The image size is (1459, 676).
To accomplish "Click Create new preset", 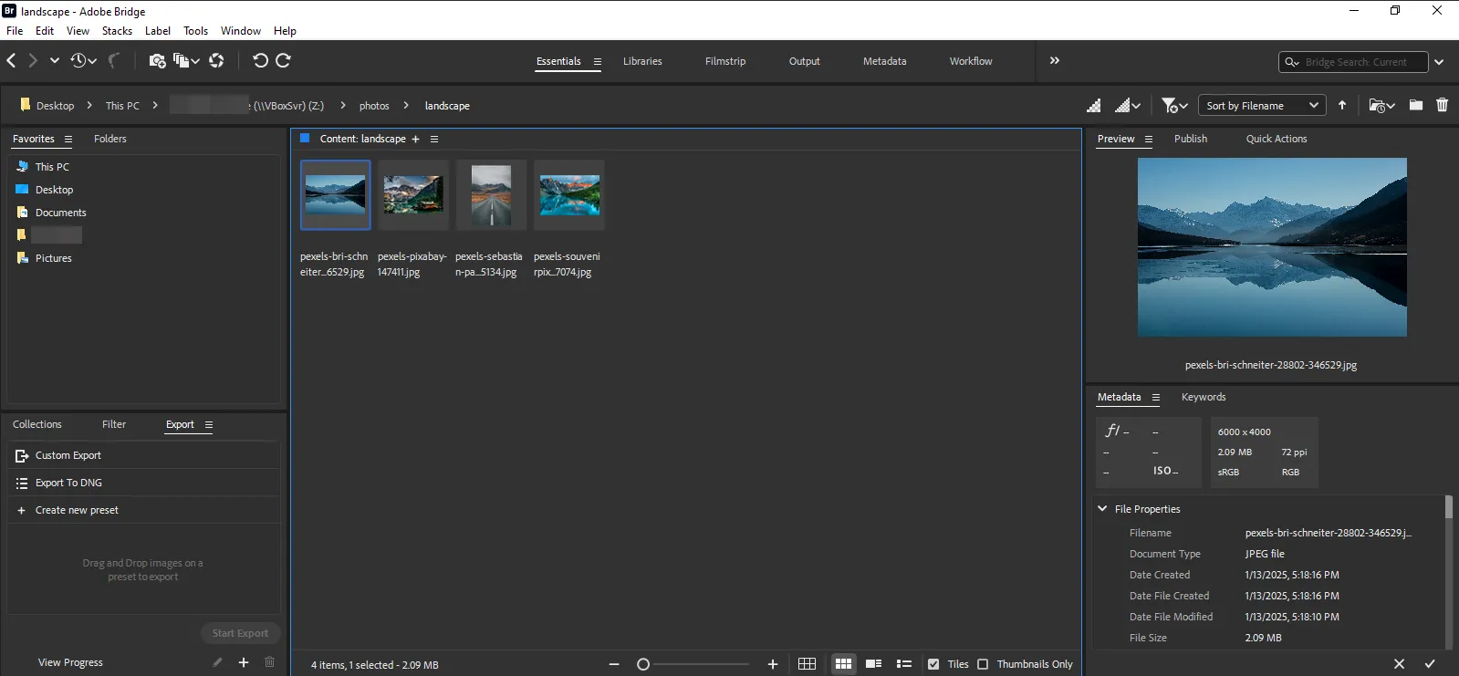I will tap(144, 510).
